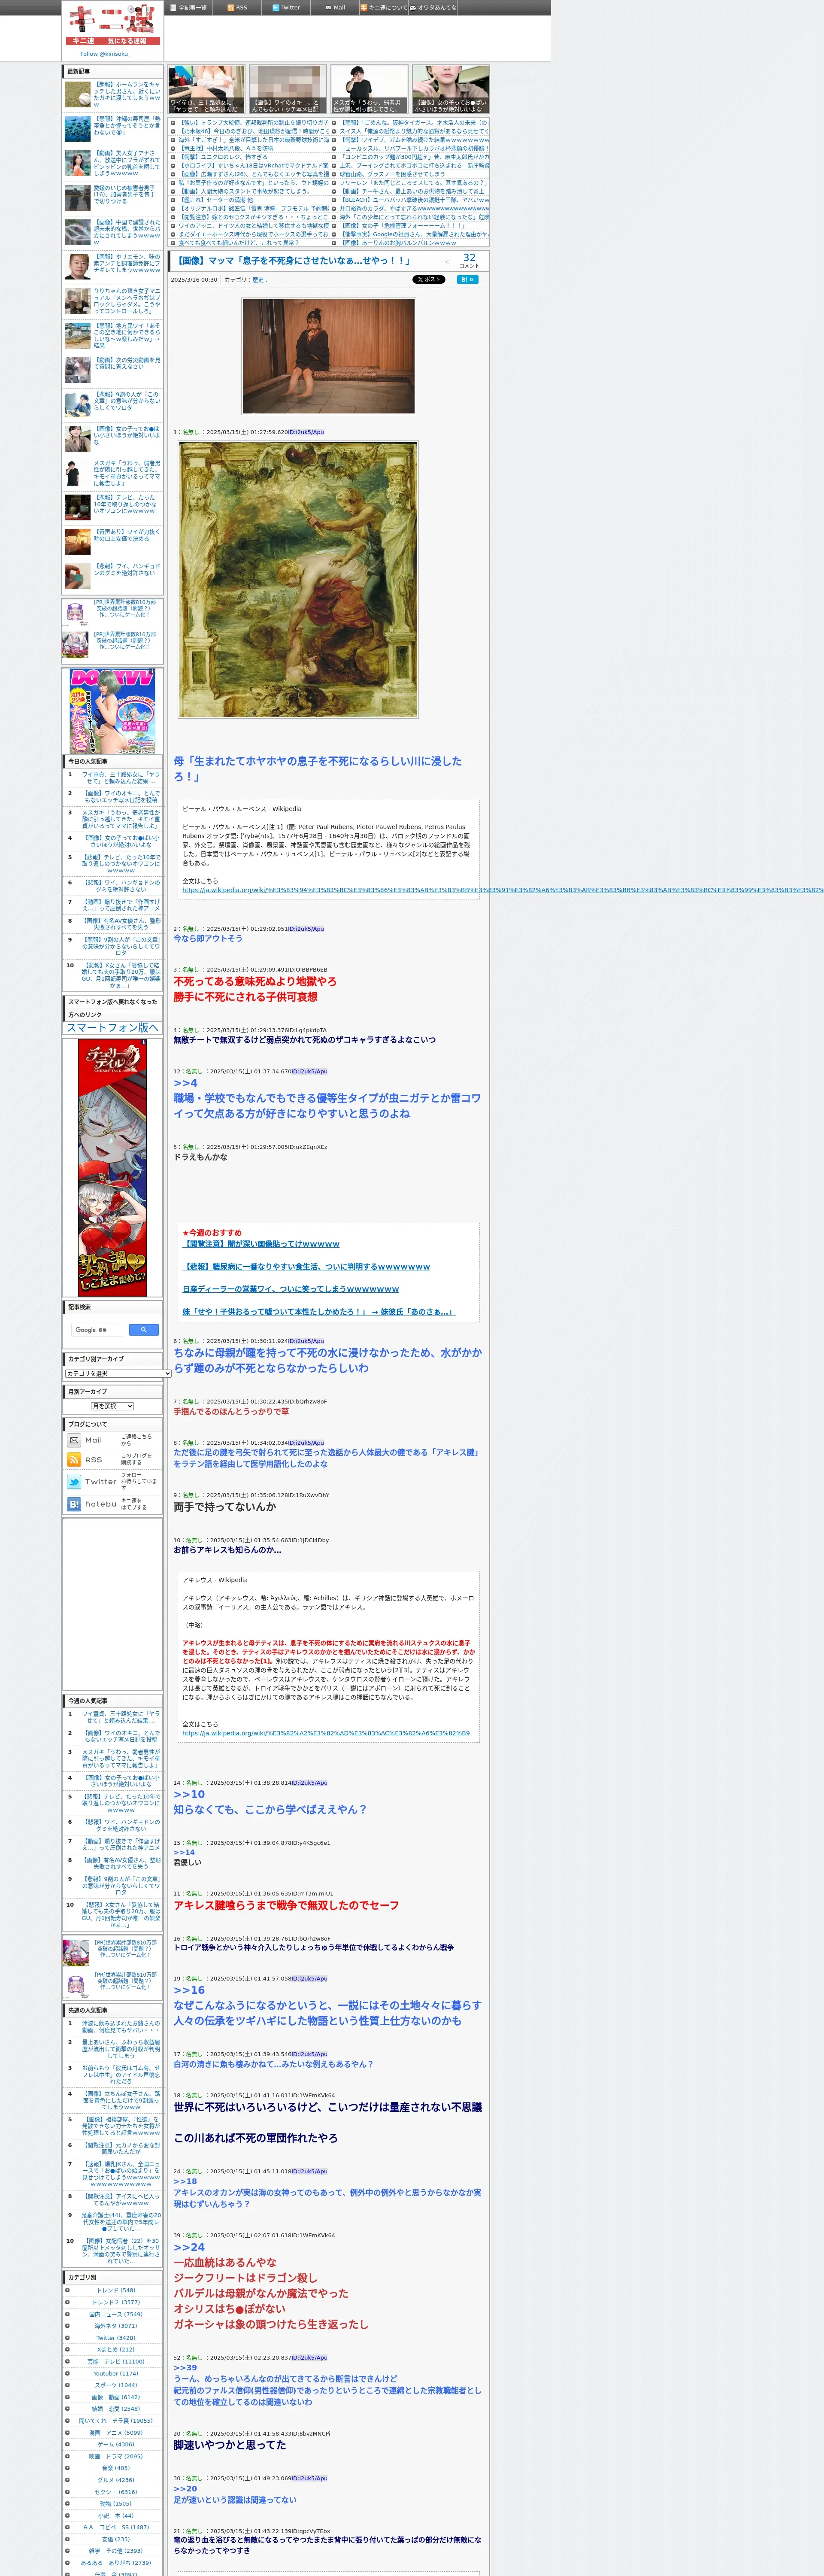Click Mail in the top navigation bar
Screen dimensions: 824x2576
pyautogui.click(x=335, y=7)
